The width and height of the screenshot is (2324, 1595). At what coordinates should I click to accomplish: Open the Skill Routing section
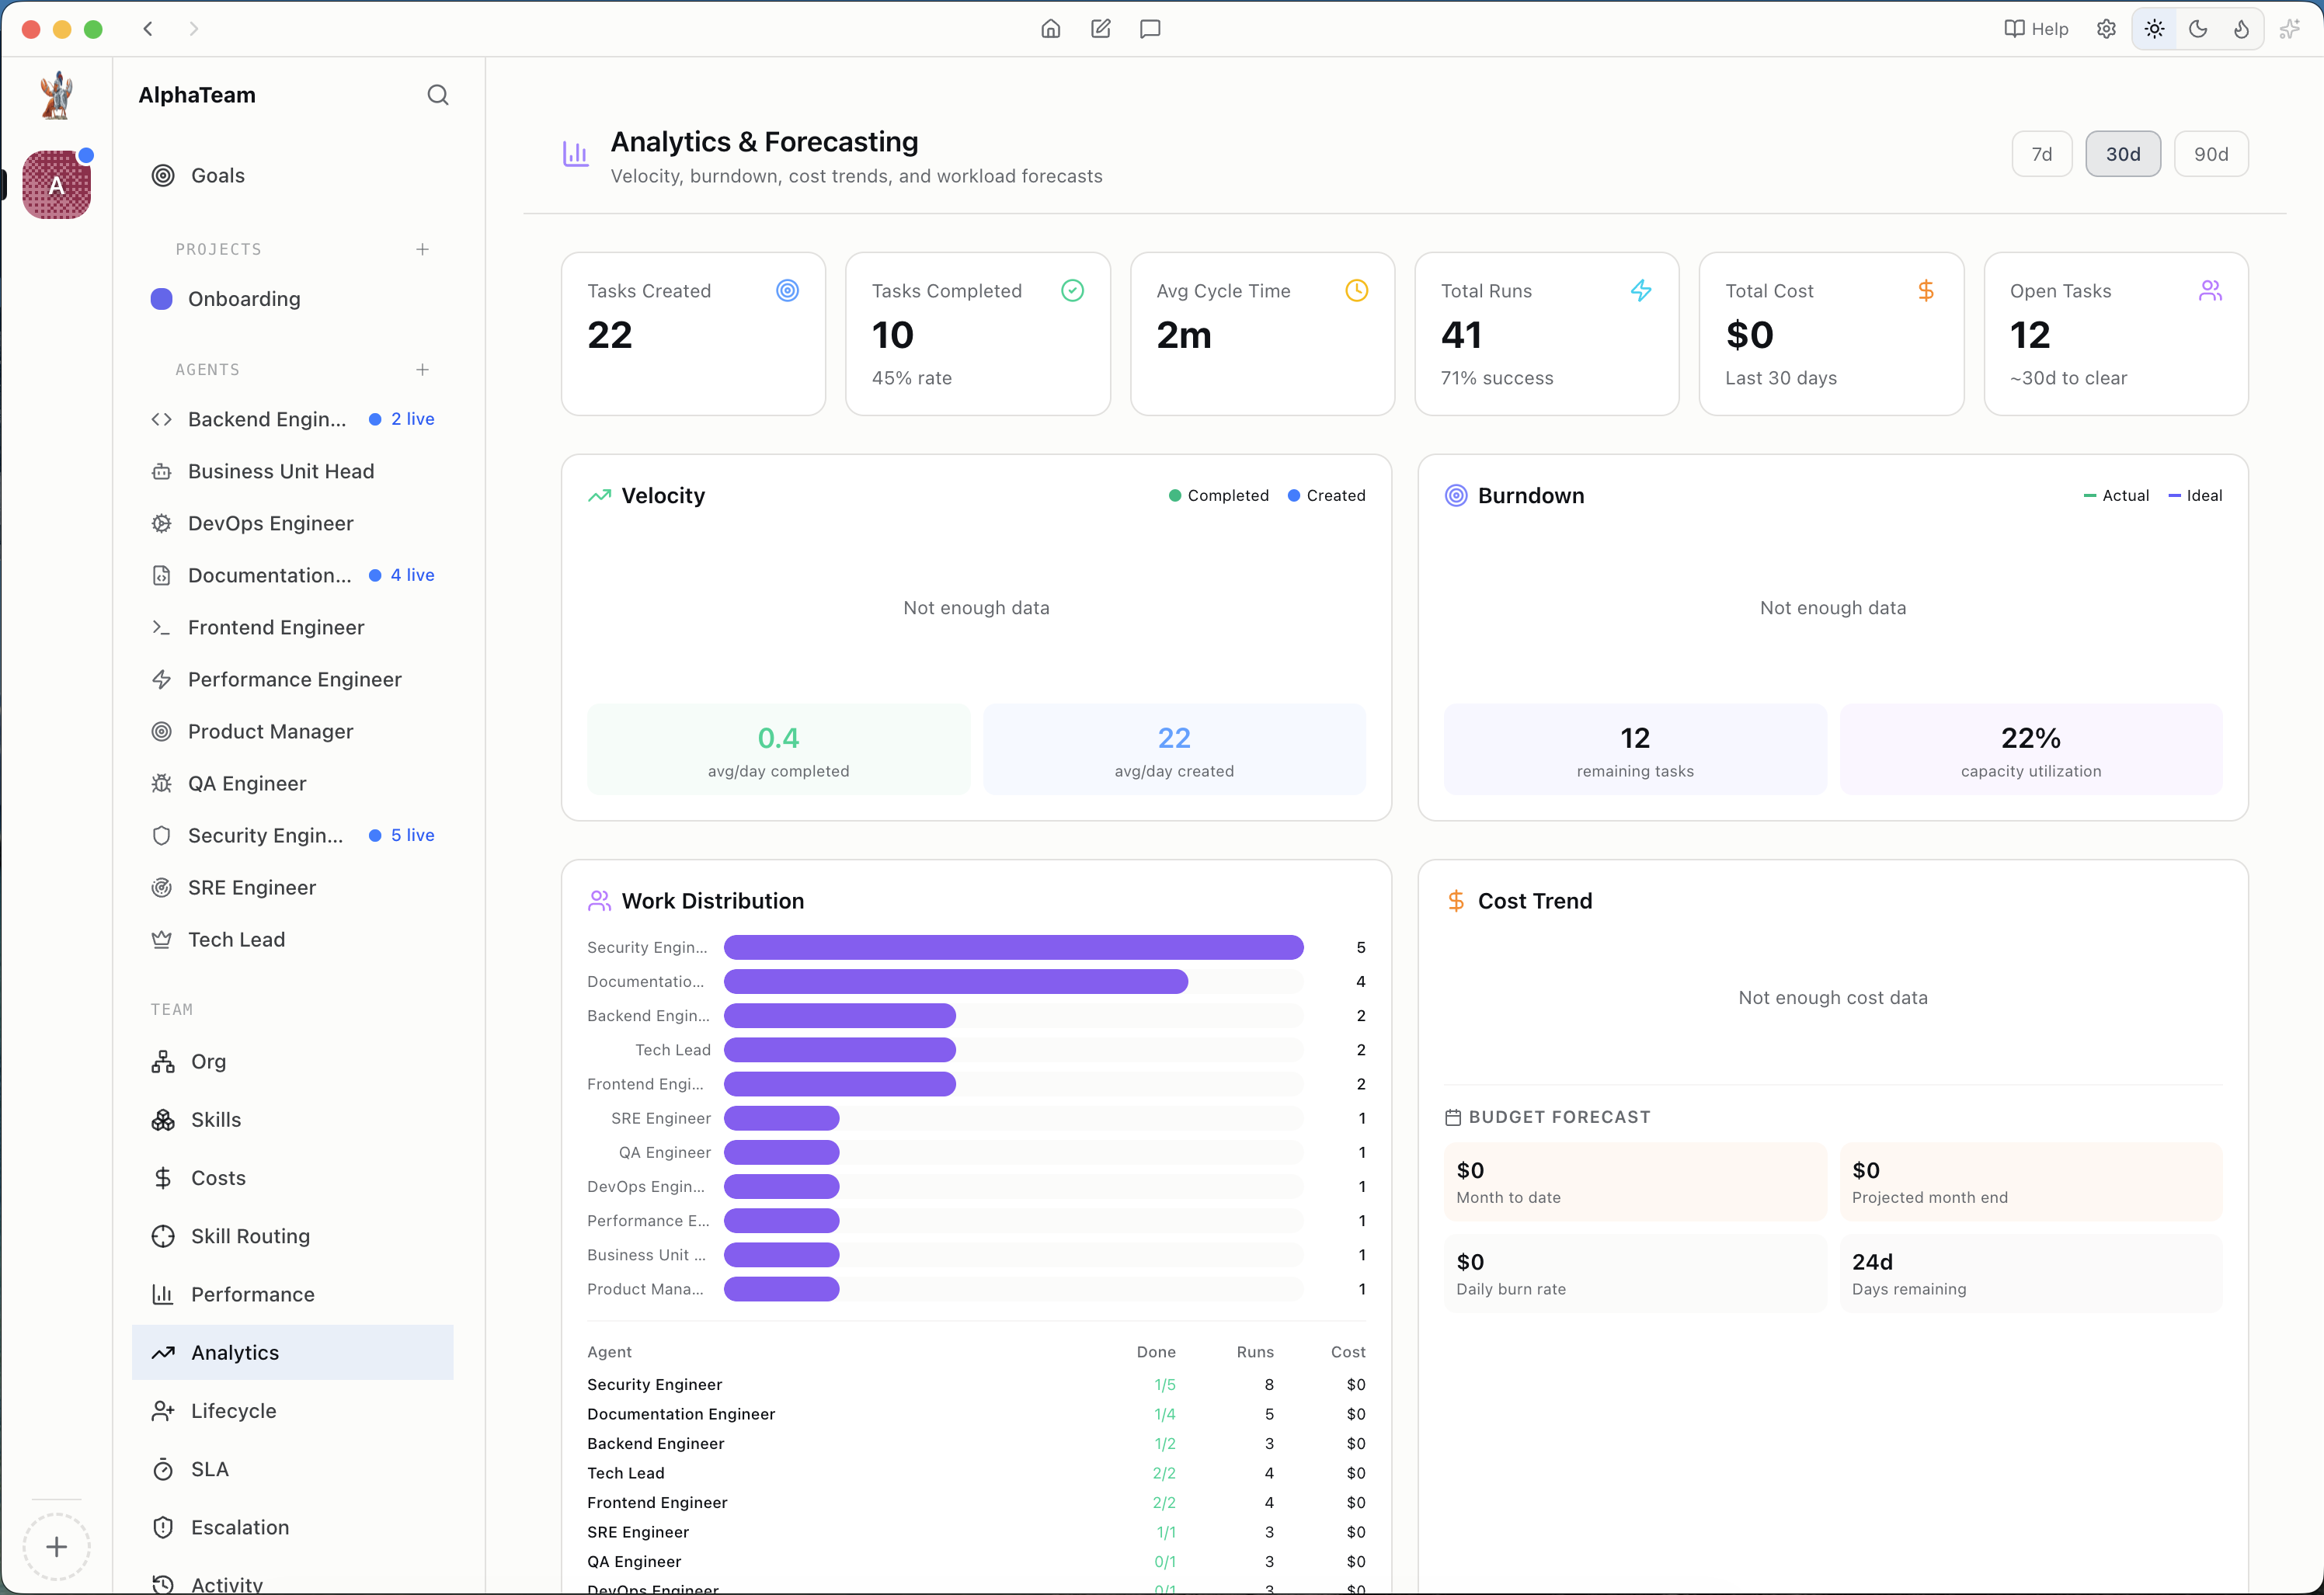click(x=250, y=1236)
